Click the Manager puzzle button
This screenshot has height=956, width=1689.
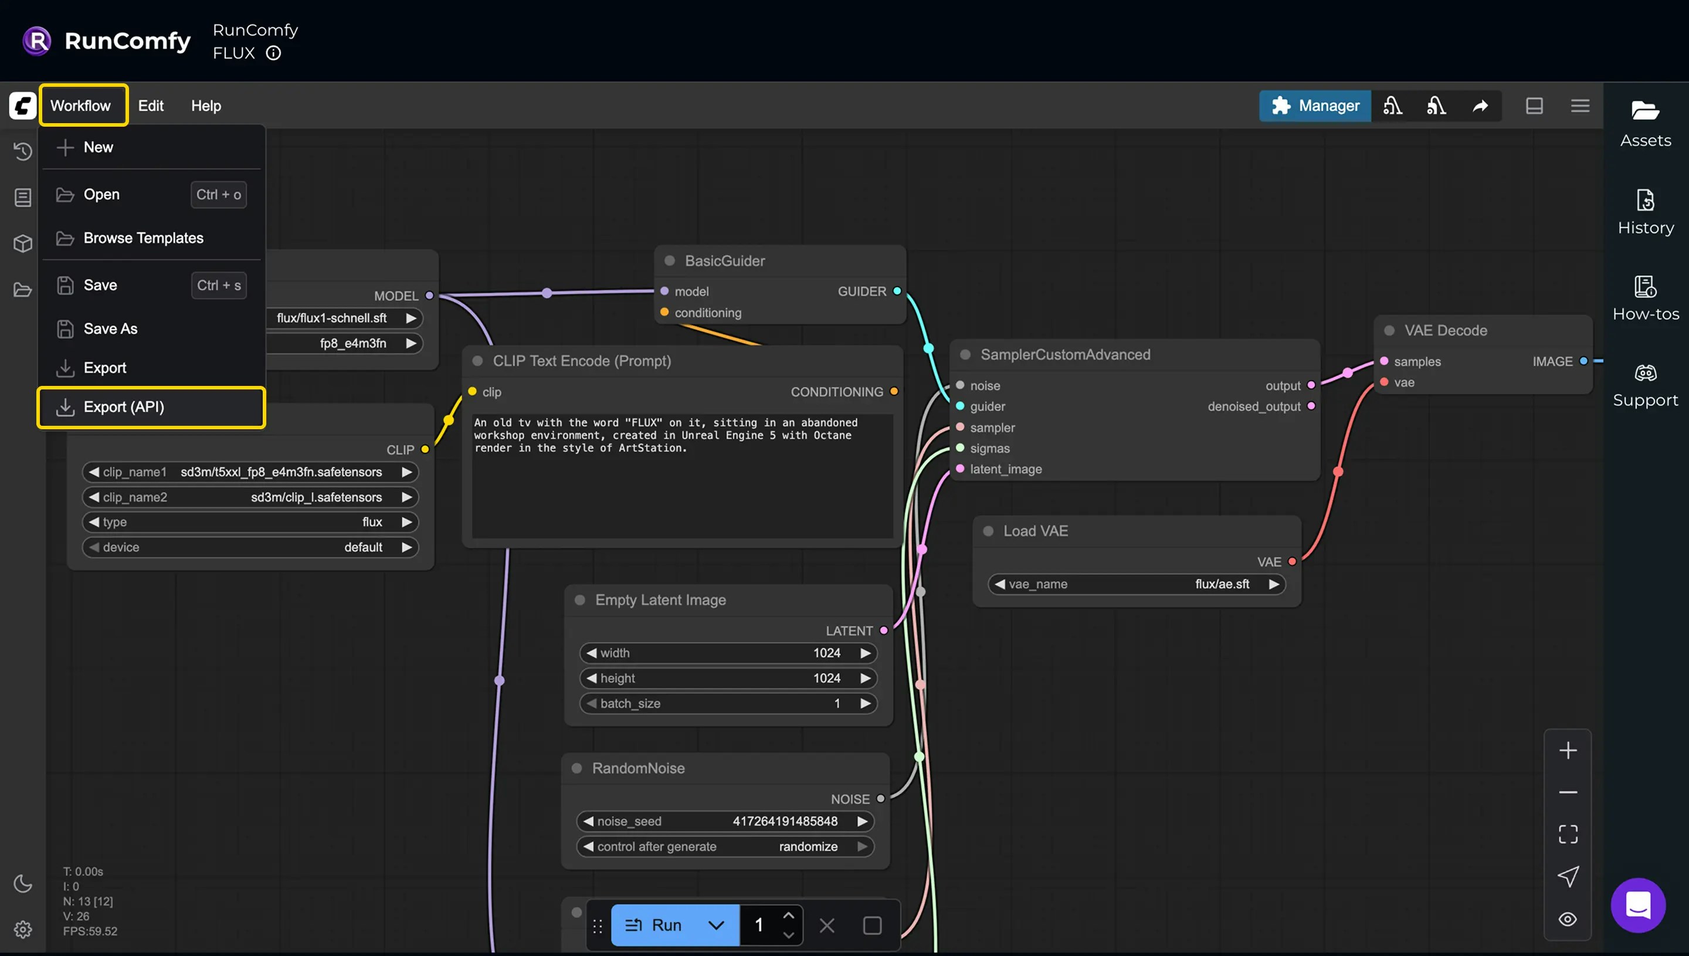1315,106
